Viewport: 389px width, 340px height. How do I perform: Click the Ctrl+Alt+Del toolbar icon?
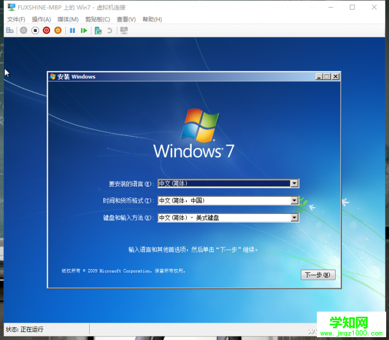10,30
